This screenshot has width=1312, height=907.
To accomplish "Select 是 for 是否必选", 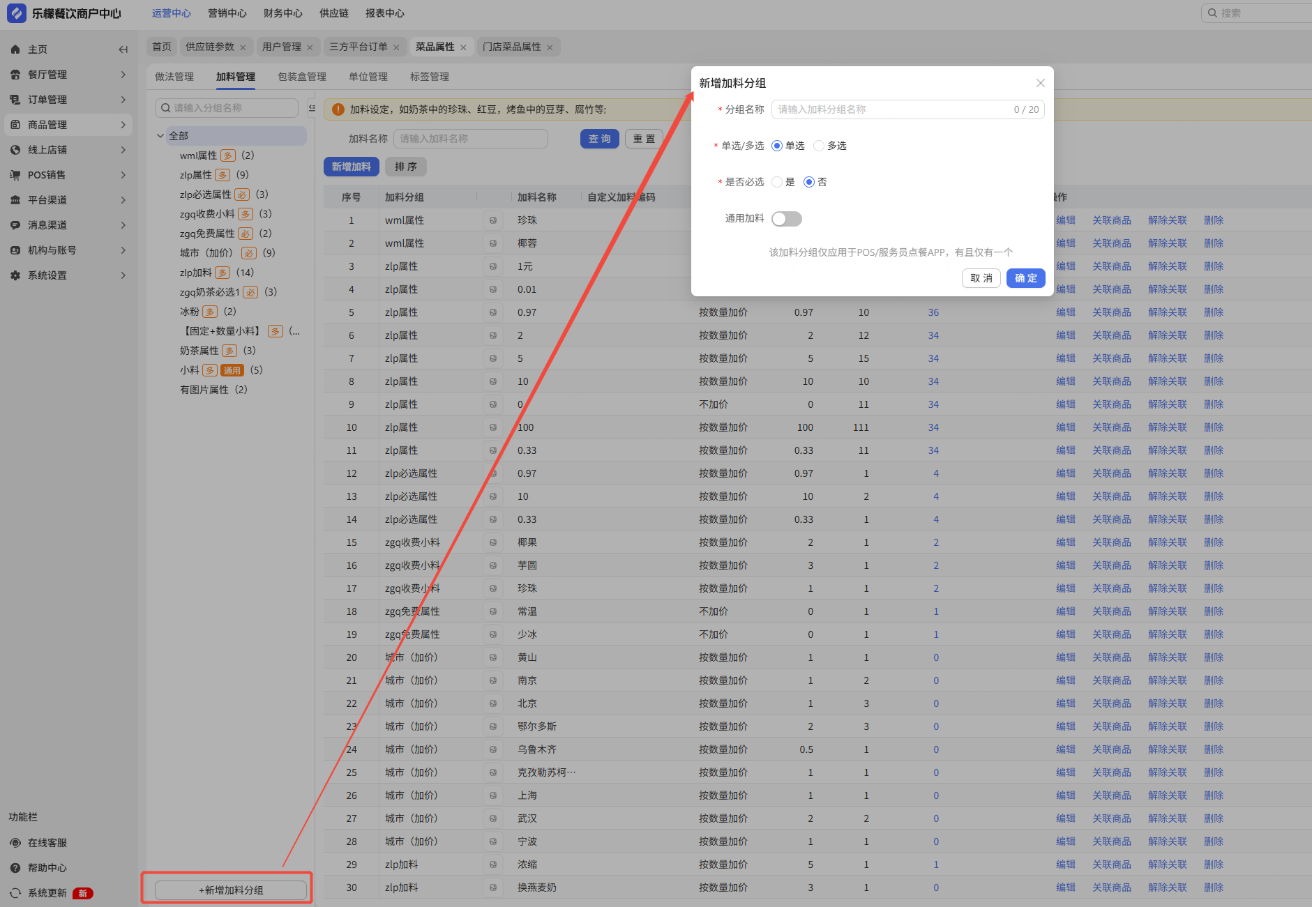I will coord(777,182).
